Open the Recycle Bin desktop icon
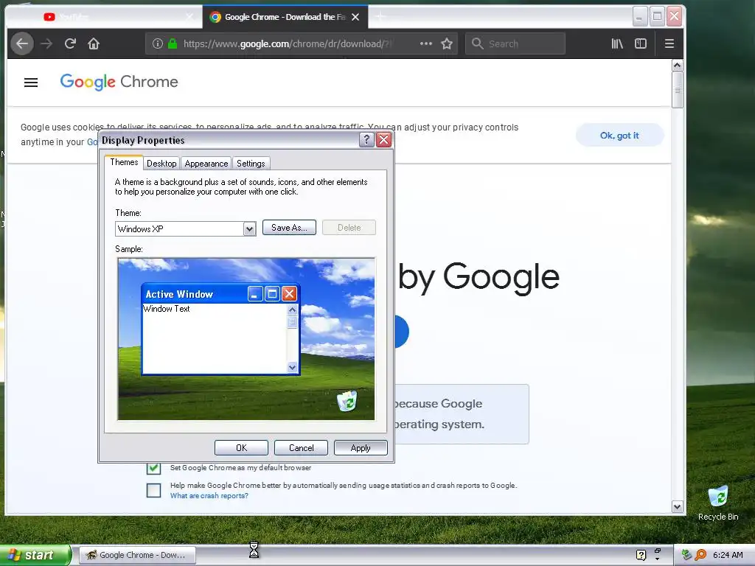Image resolution: width=755 pixels, height=566 pixels. [x=718, y=503]
